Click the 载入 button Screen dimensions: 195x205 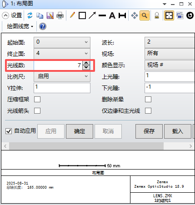(x=178, y=131)
